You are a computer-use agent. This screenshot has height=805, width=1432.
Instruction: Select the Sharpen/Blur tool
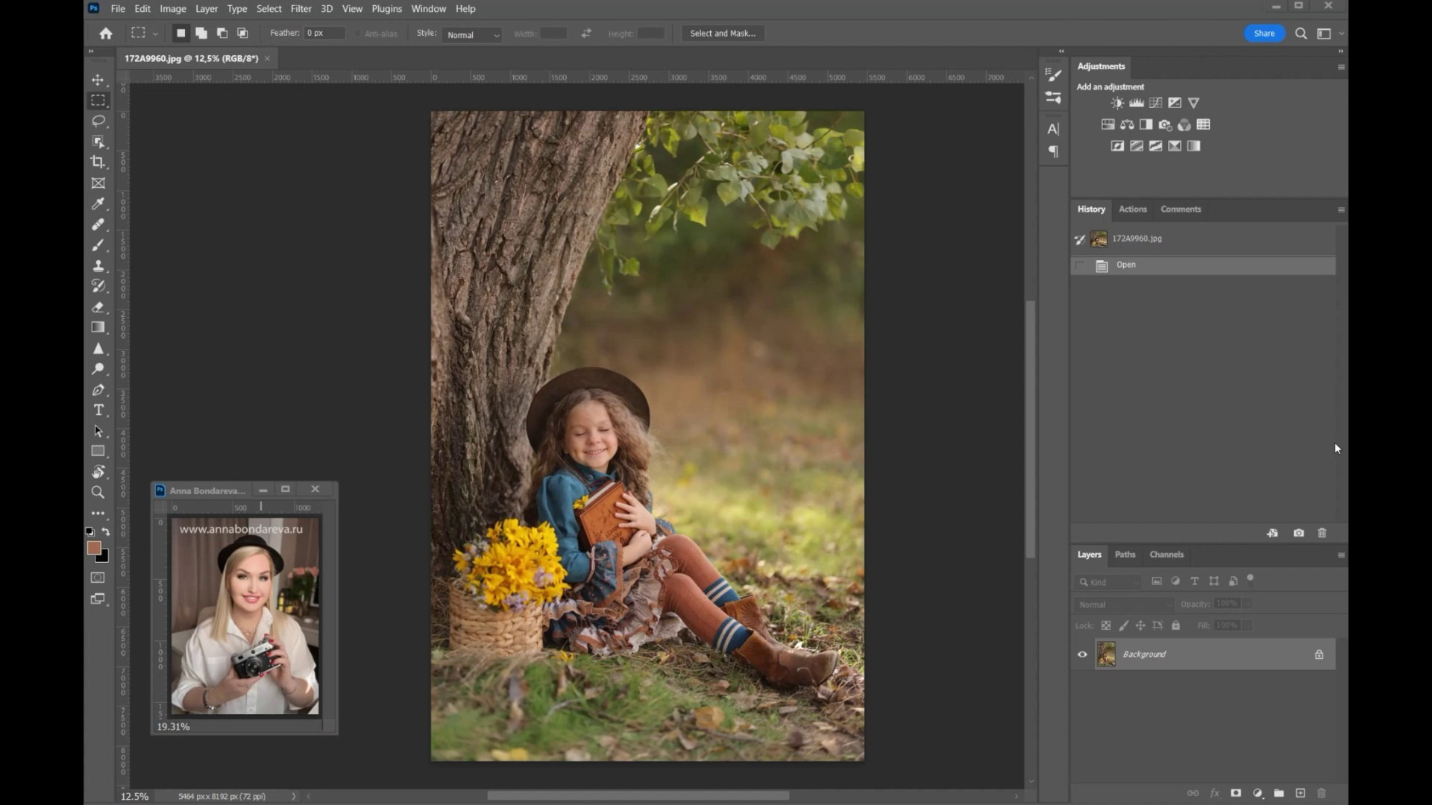(x=98, y=348)
